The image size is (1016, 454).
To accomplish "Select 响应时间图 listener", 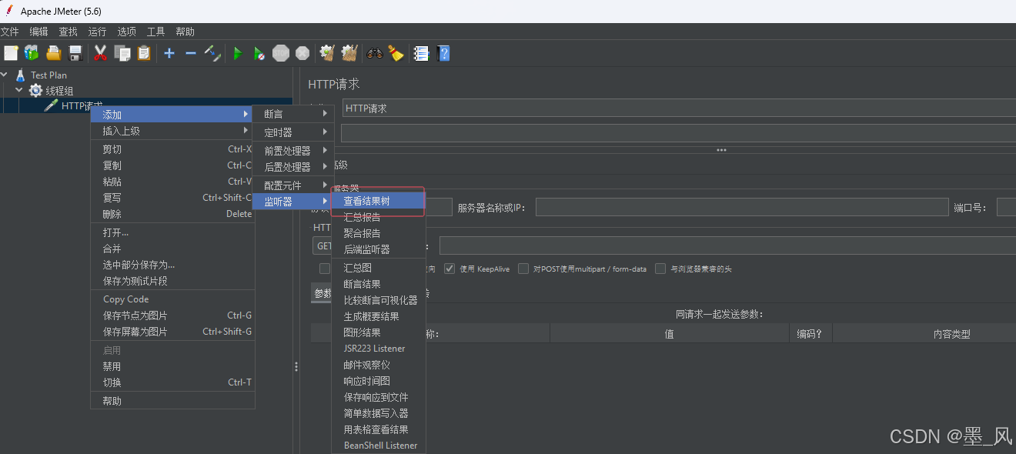I will point(378,381).
